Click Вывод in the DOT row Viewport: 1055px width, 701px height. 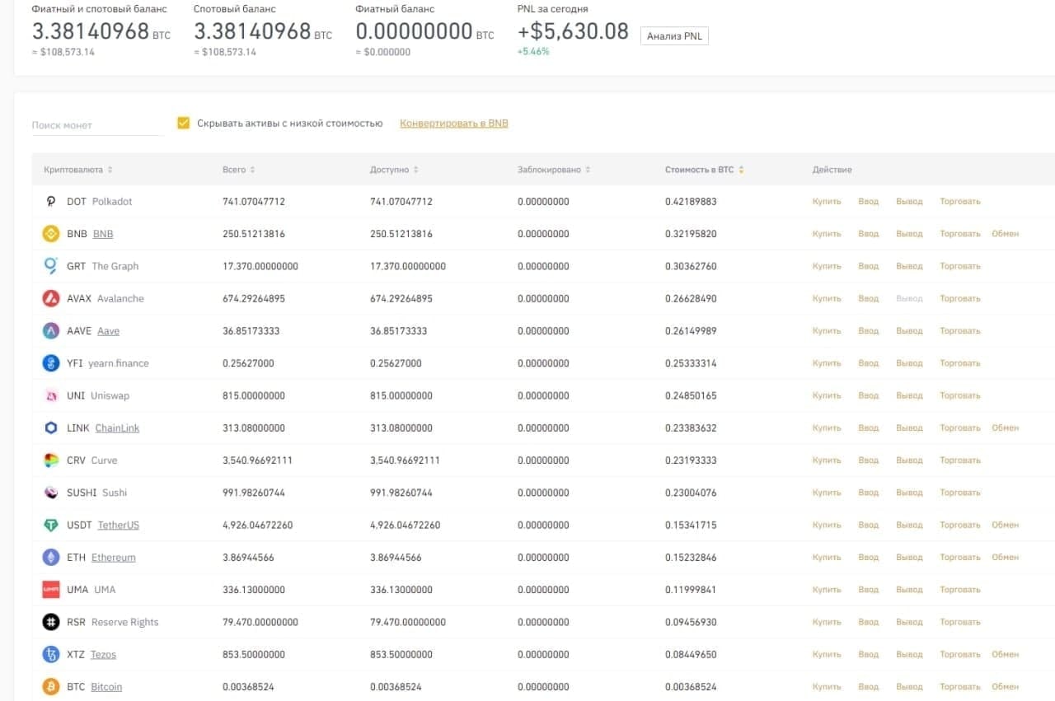[909, 201]
